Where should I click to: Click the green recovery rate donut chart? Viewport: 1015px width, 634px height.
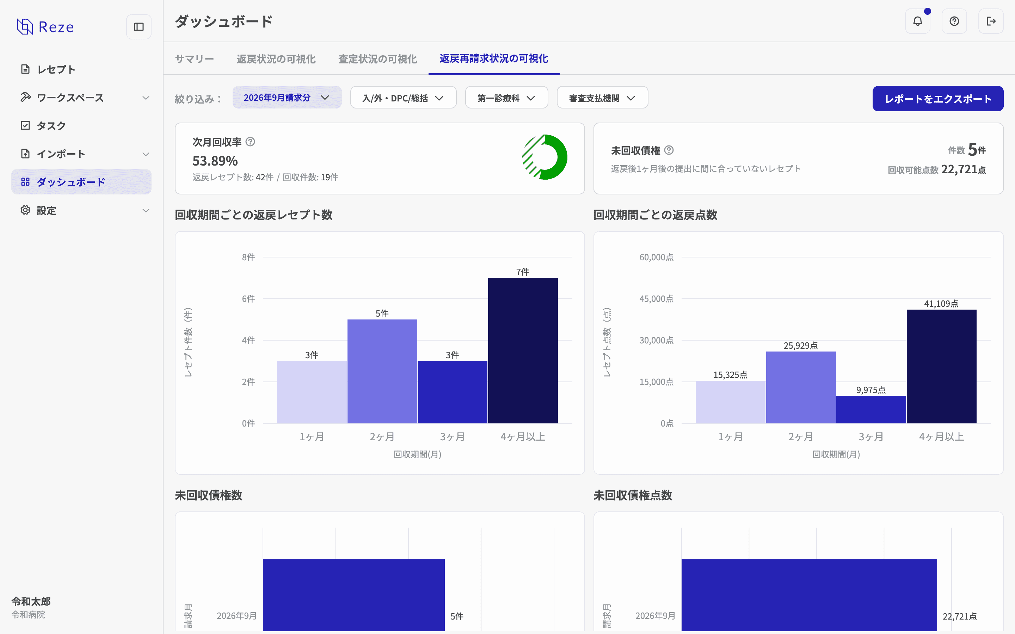pyautogui.click(x=545, y=157)
